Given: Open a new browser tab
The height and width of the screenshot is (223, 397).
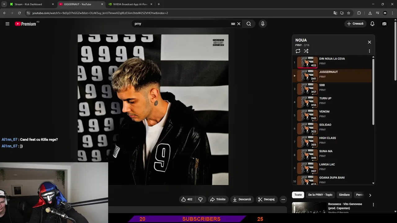Looking at the screenshot, I should click(159, 4).
